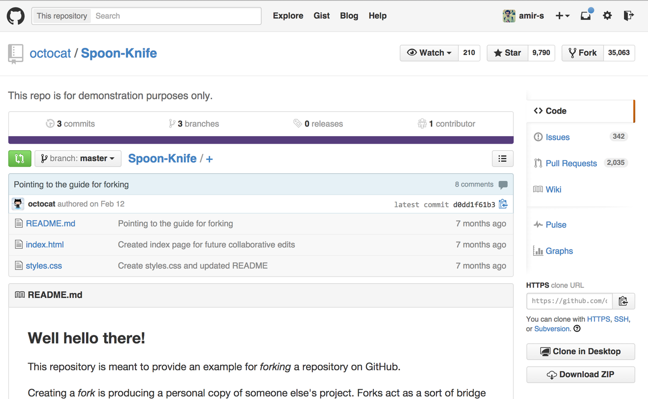Open the Pulse tab

(x=556, y=225)
